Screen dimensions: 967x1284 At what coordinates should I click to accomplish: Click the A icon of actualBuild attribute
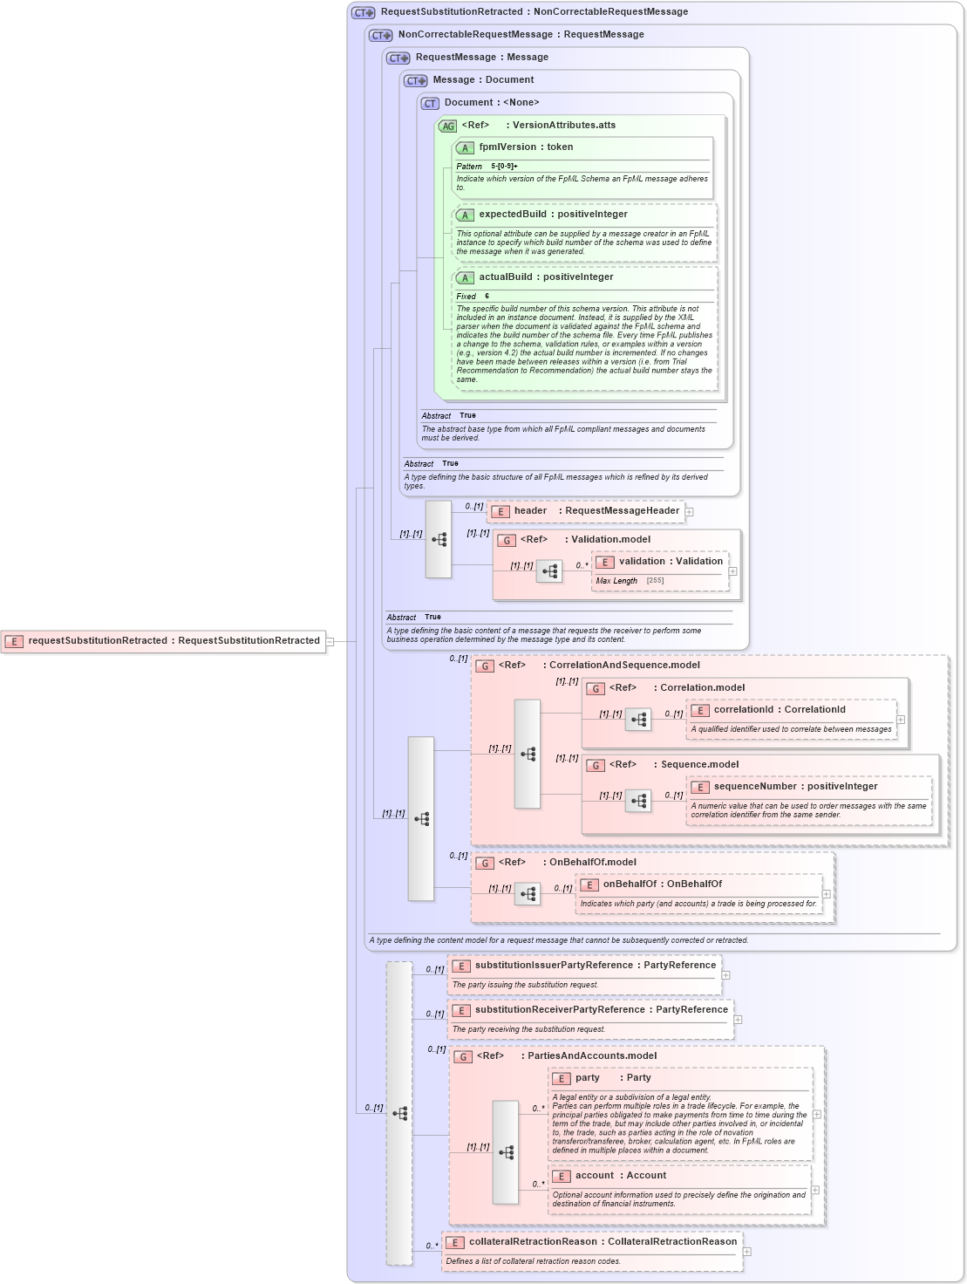(465, 277)
